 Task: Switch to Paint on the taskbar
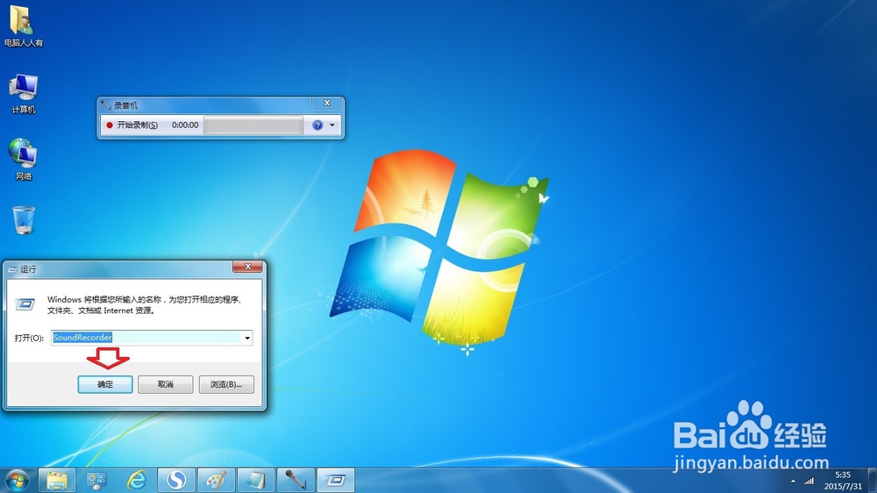(x=216, y=480)
